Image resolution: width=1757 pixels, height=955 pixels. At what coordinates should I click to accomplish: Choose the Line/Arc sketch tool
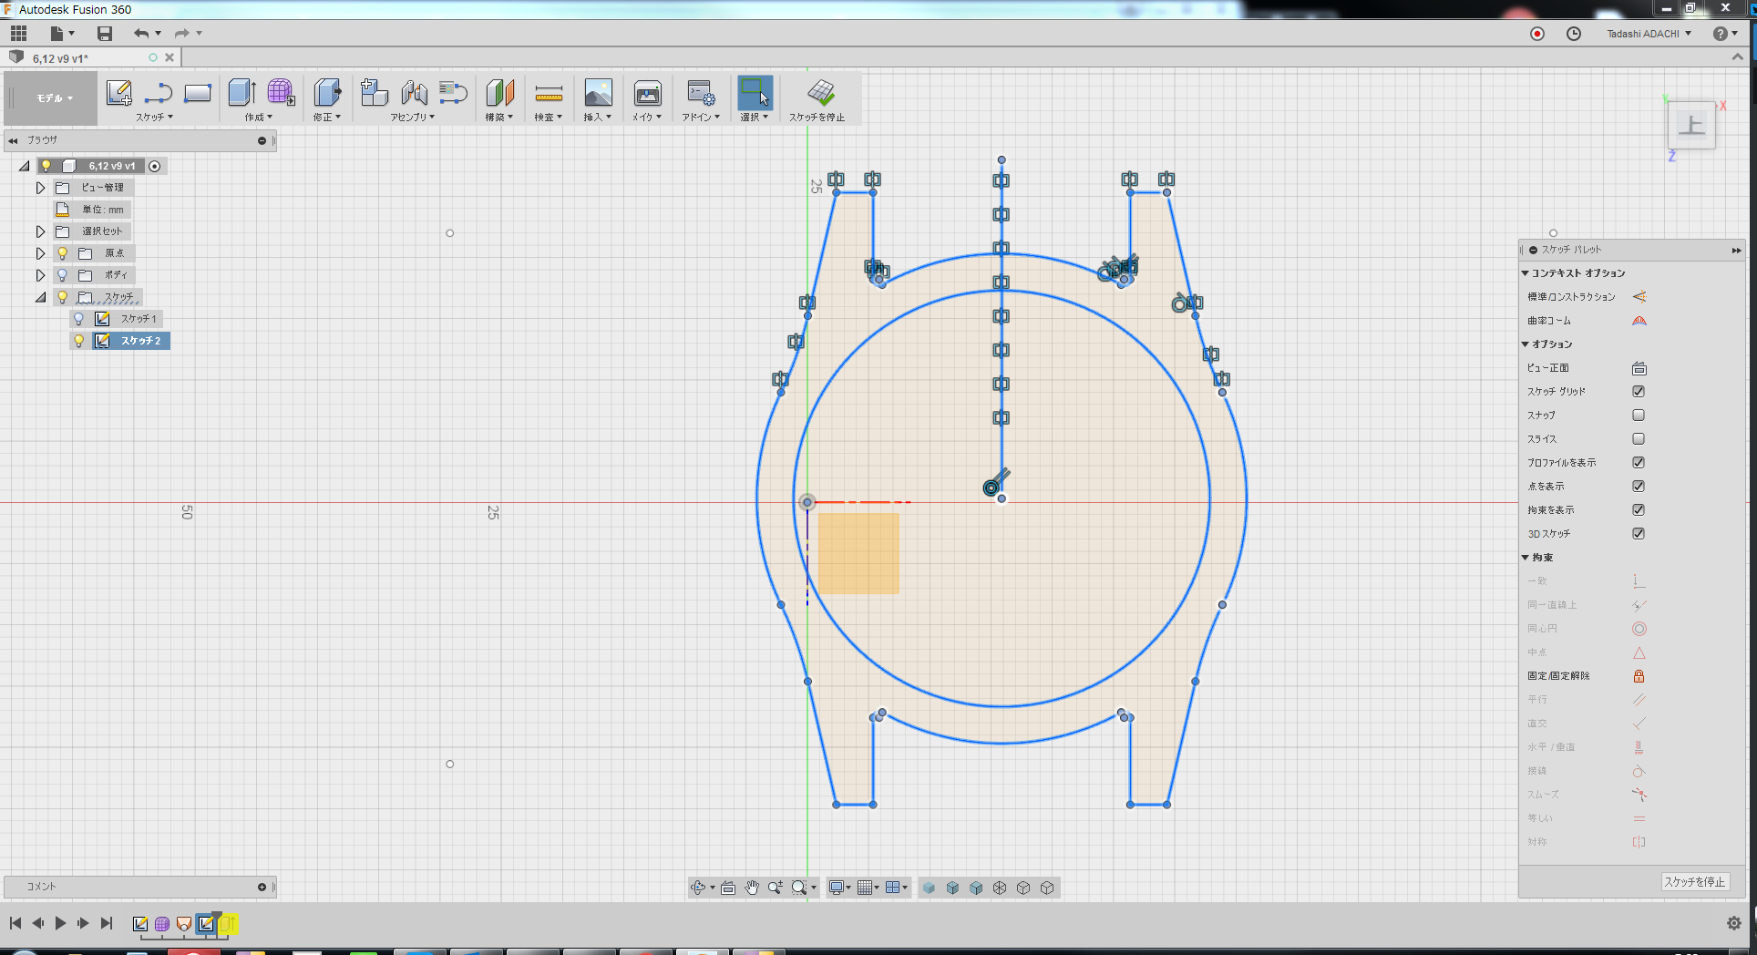(x=158, y=93)
